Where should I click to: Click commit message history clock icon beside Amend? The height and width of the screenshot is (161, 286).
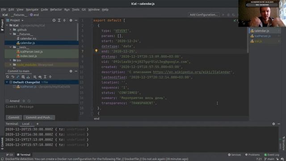29,101
